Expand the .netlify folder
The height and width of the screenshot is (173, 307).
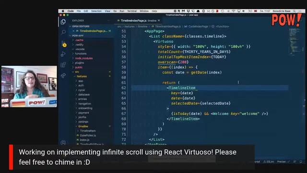click(79, 45)
